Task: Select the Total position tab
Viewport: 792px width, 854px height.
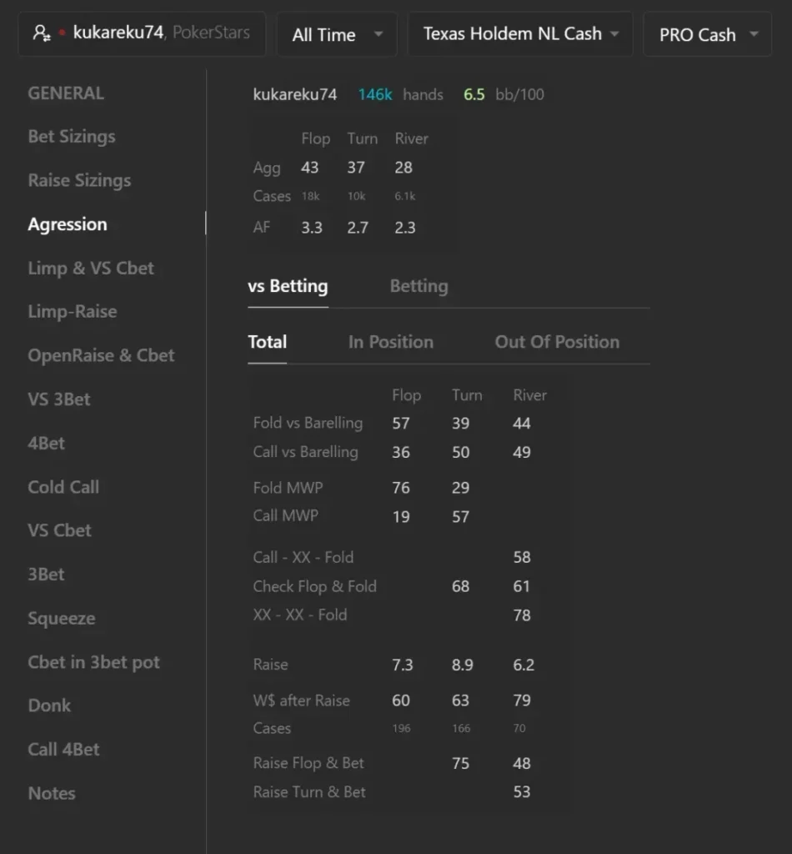Action: pos(268,342)
